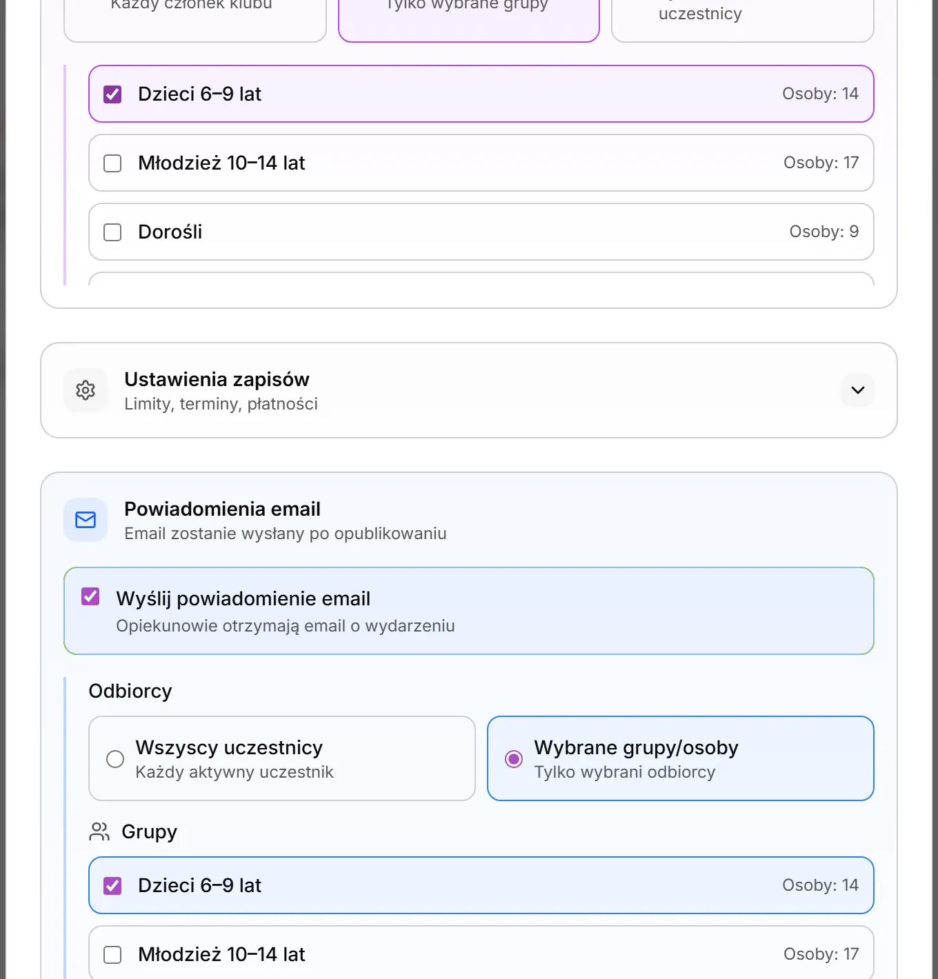Click the gear icon beside Ustawienia zapisów
This screenshot has width=938, height=979.
click(86, 390)
